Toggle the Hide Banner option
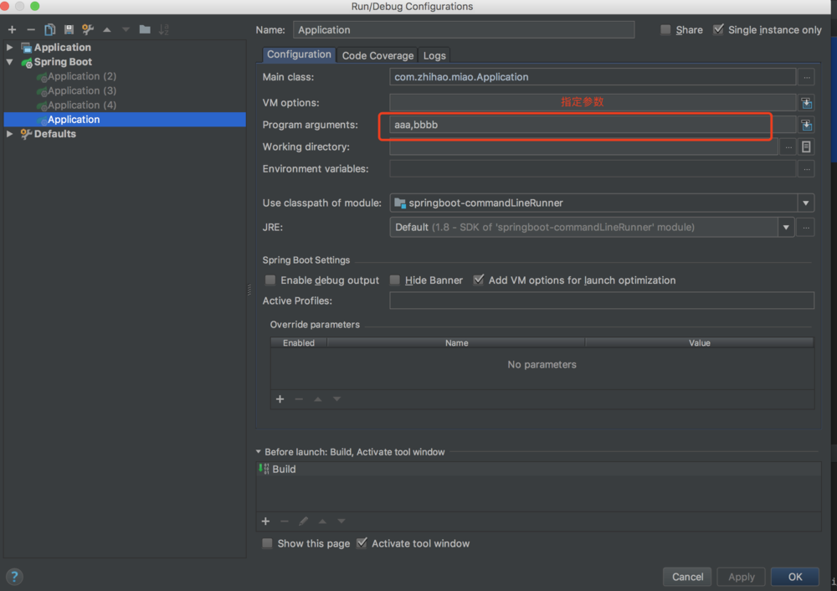 [x=394, y=280]
